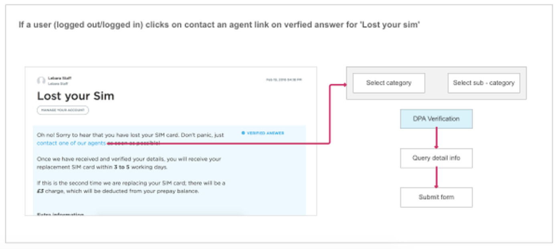Viewport: 558px width, 249px height.
Task: Click the Lebara Staff avatar icon
Action: pos(41,81)
